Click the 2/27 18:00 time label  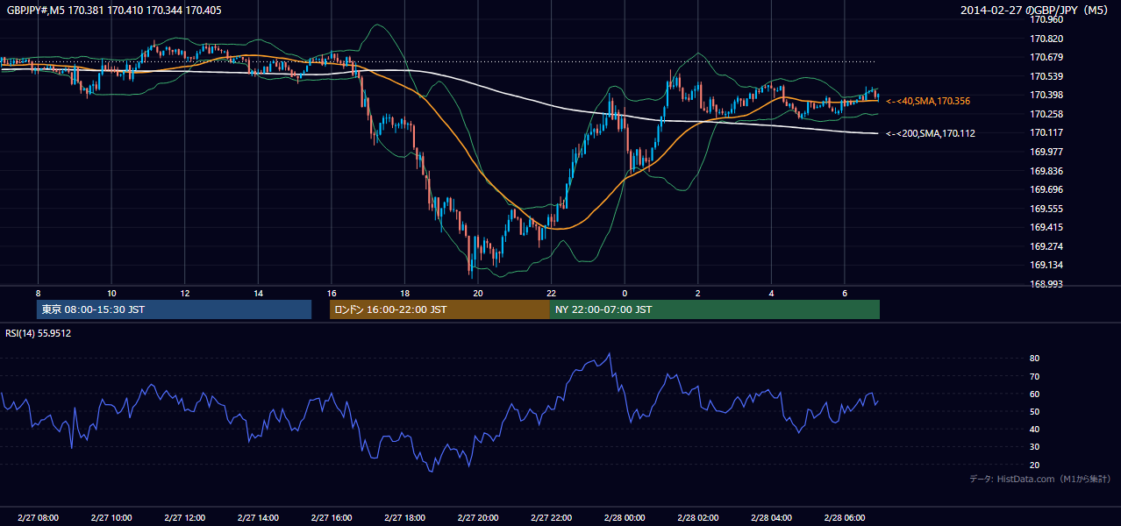coord(404,517)
